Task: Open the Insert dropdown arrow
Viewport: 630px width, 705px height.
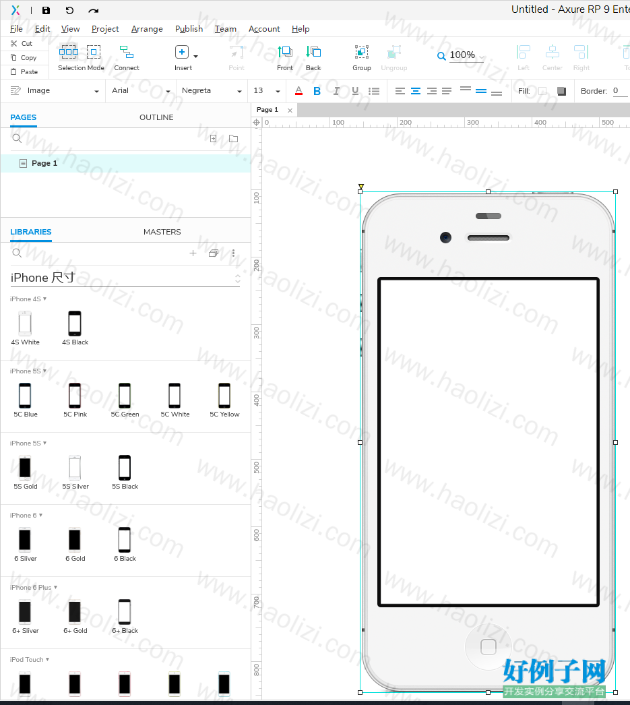Action: coord(195,56)
